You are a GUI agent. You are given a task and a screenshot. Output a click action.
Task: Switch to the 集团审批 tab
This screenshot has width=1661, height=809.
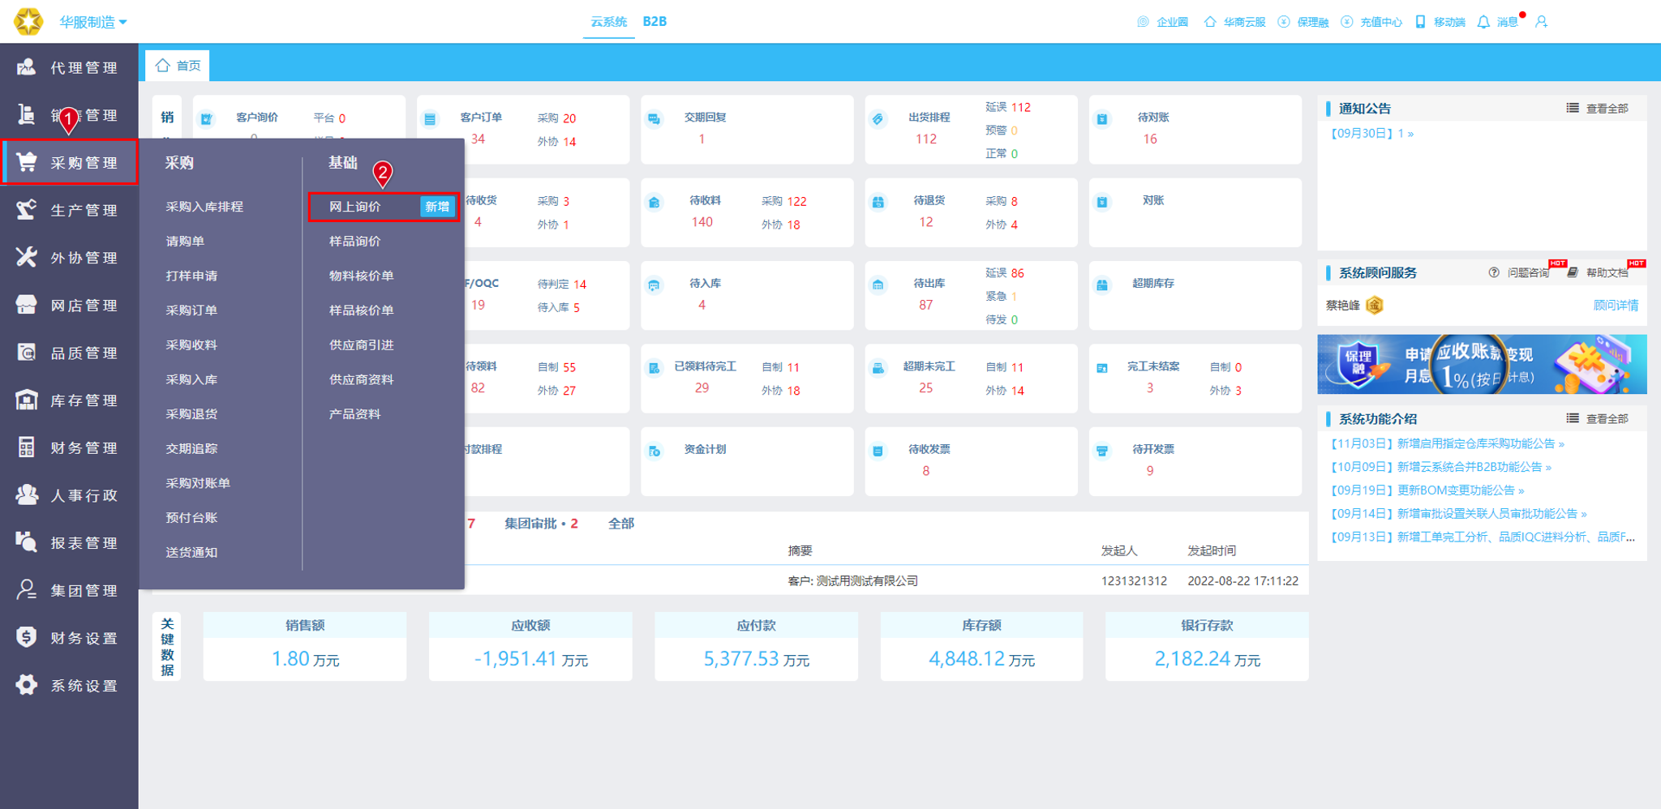point(541,524)
